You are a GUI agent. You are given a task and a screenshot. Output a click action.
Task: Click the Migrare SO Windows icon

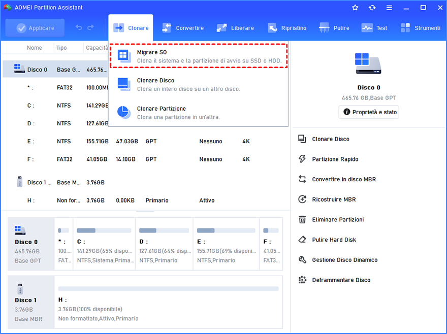tap(124, 56)
